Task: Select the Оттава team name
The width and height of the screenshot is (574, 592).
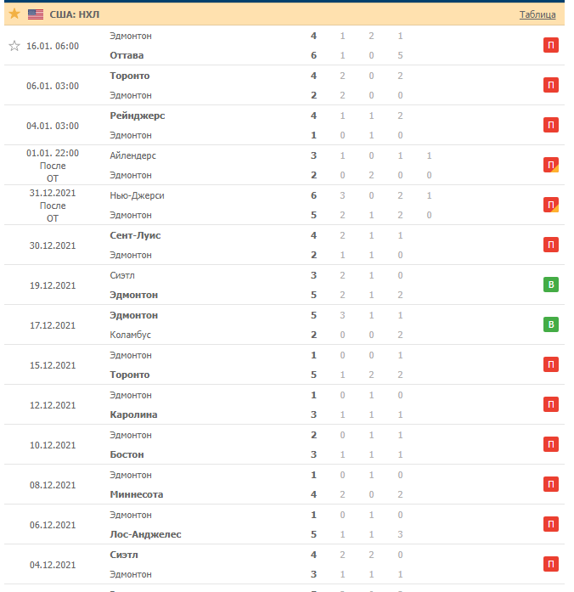Action: pos(127,55)
